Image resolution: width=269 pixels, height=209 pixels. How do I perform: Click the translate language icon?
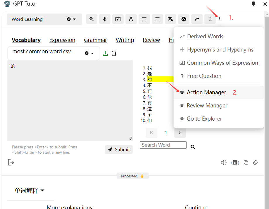click(170, 19)
